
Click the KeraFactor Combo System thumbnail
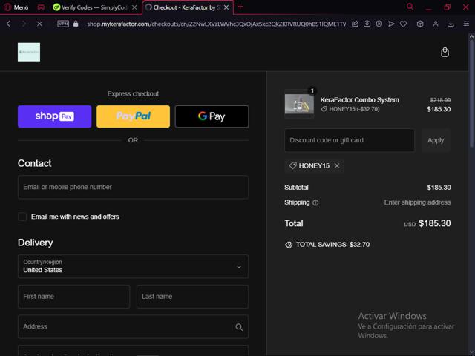point(299,104)
